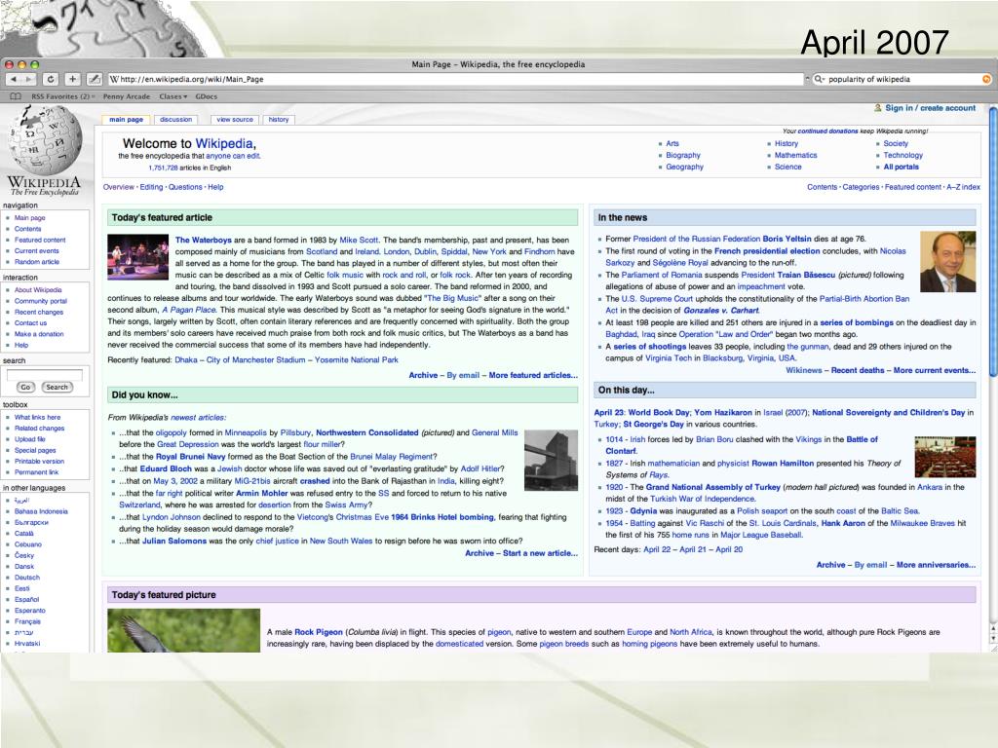Open the Clases bookmarks dropdown
This screenshot has width=998, height=748.
173,96
